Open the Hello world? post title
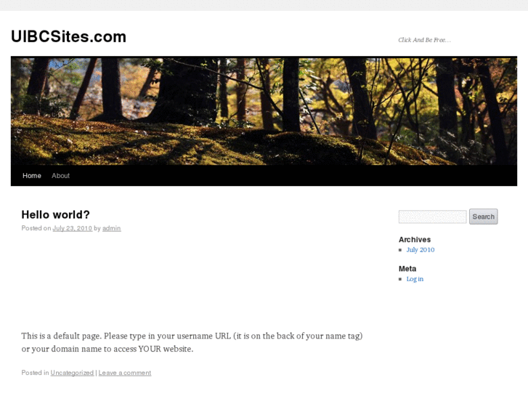 (x=56, y=214)
